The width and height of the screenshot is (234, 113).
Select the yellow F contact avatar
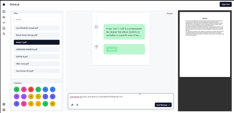point(38,97)
